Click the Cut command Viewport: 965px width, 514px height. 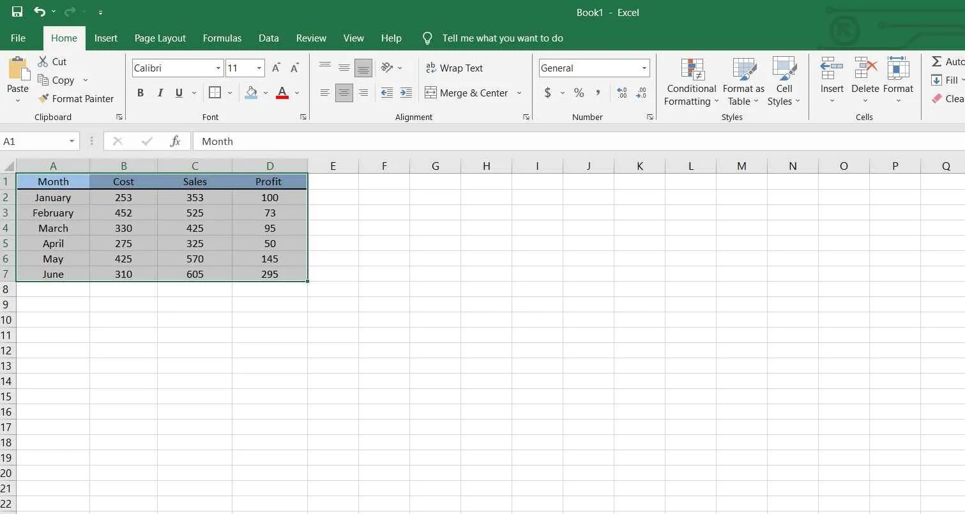pyautogui.click(x=52, y=61)
